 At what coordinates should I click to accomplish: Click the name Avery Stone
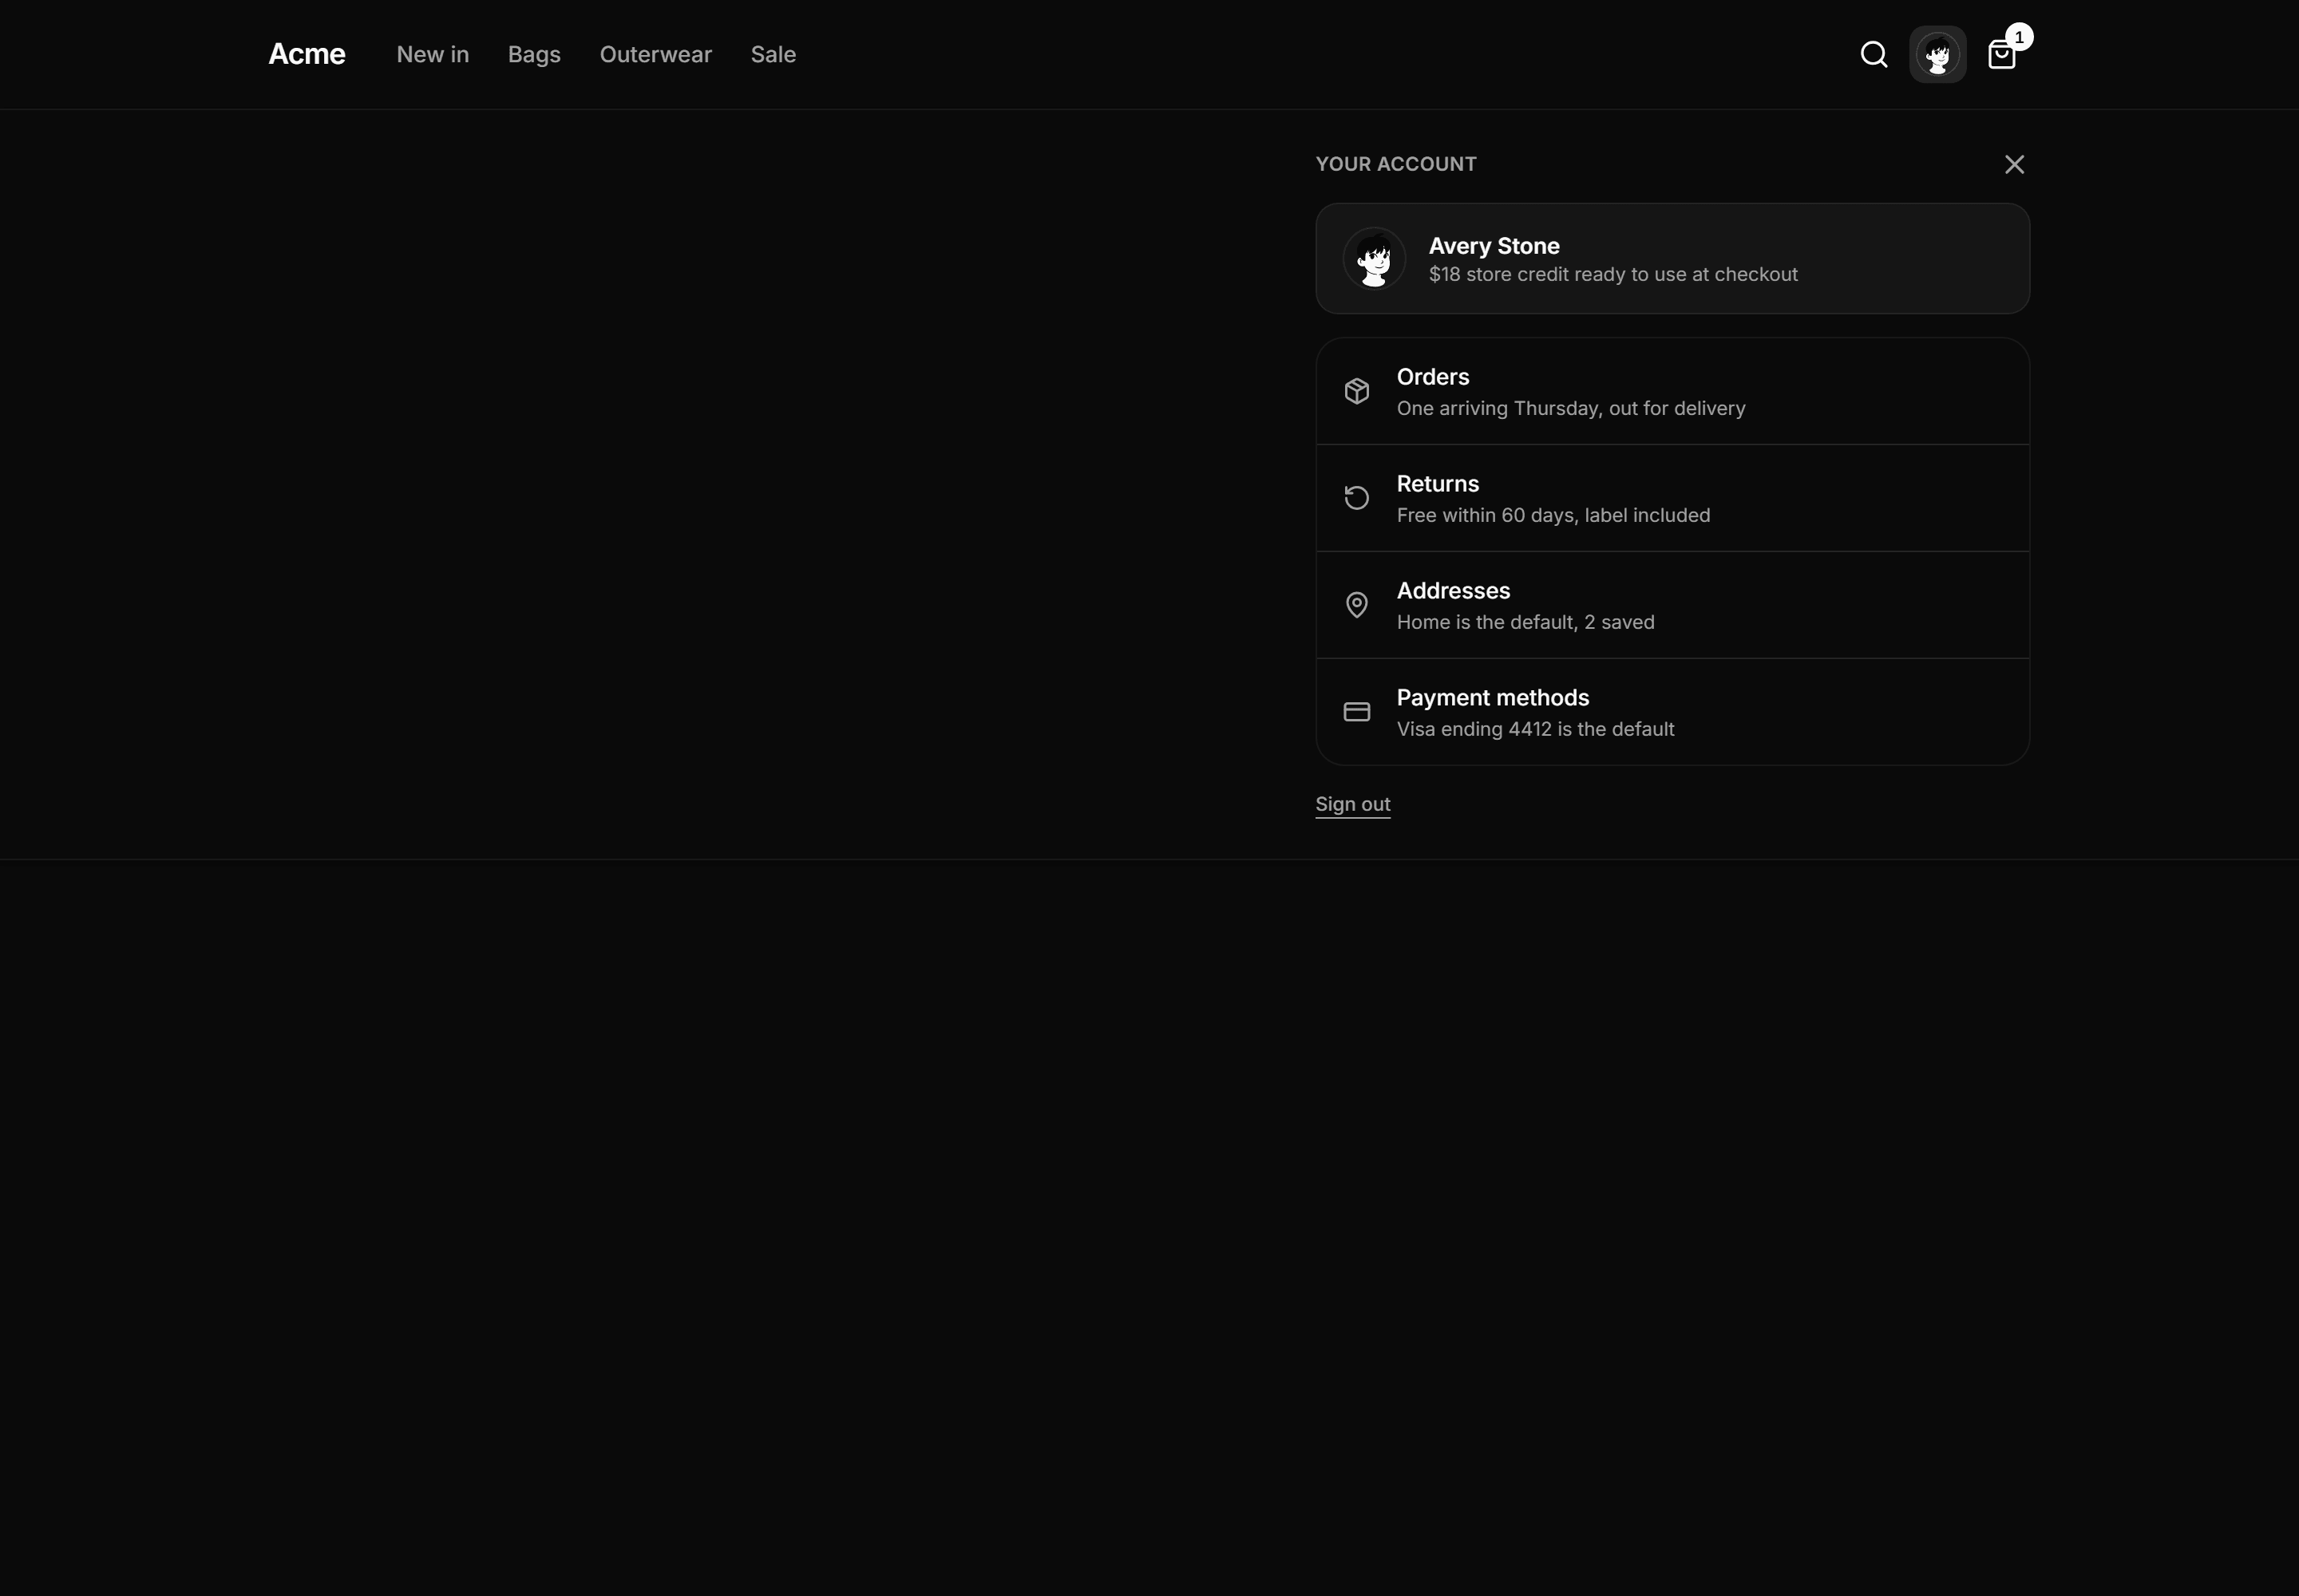[x=1494, y=246]
